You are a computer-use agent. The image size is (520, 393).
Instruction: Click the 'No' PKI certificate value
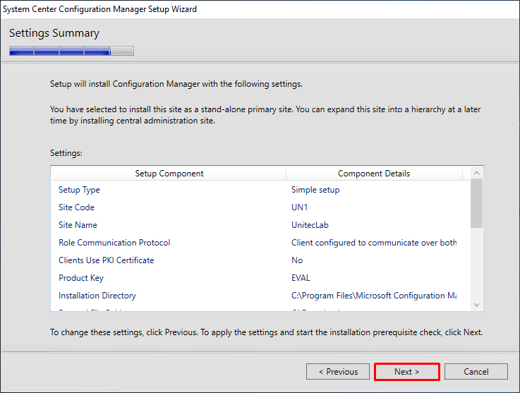point(297,260)
